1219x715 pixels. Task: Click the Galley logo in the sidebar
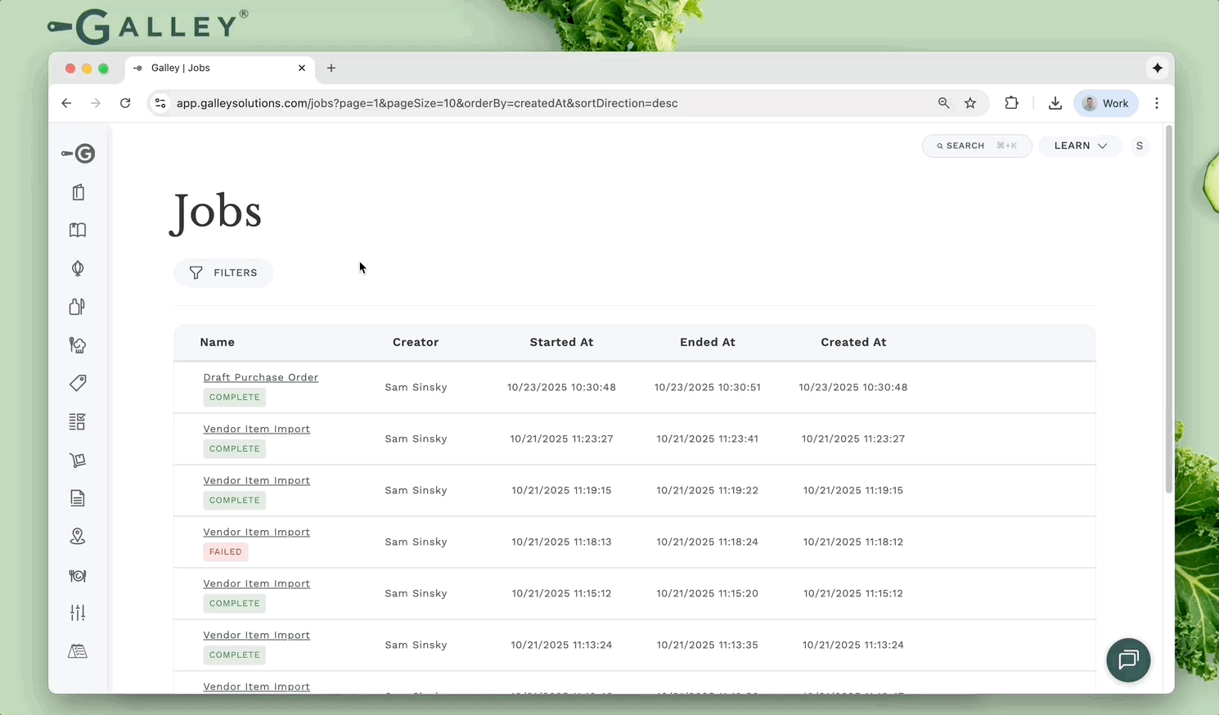click(x=79, y=154)
